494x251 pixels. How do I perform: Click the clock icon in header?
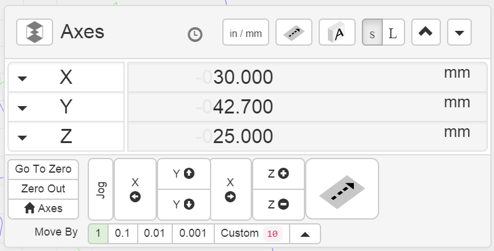[195, 35]
